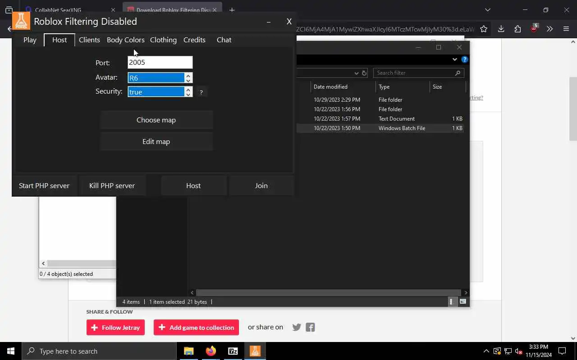Open 7-Zip from taskbar
This screenshot has height=360, width=577.
pos(233,351)
